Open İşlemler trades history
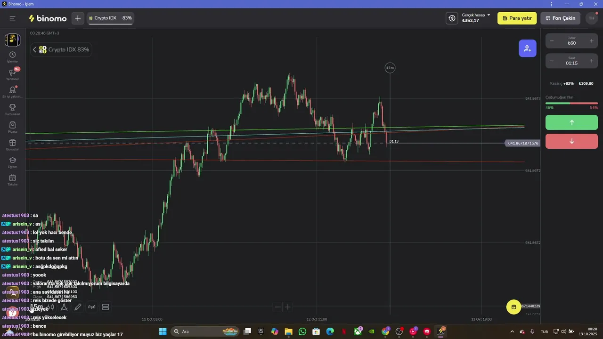The image size is (603, 339). point(12,57)
